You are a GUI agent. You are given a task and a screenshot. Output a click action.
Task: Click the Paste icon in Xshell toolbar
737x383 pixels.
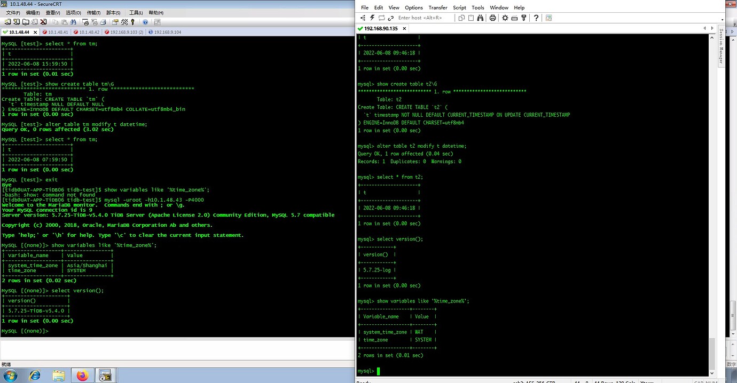point(471,18)
